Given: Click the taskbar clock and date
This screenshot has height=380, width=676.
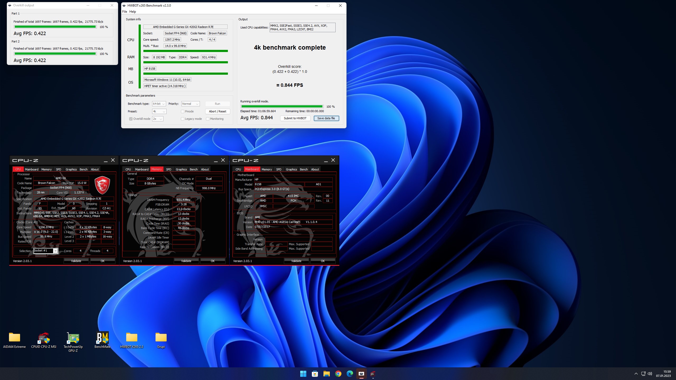Looking at the screenshot, I should coord(663,374).
